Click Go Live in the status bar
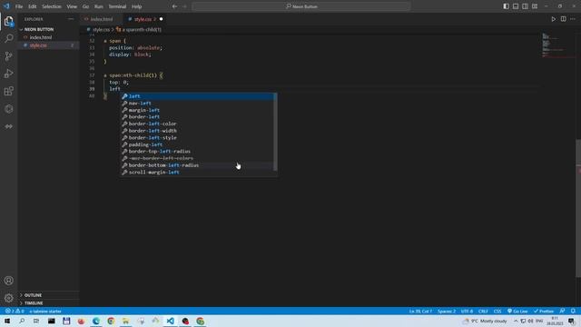581x327 pixels. 517,311
